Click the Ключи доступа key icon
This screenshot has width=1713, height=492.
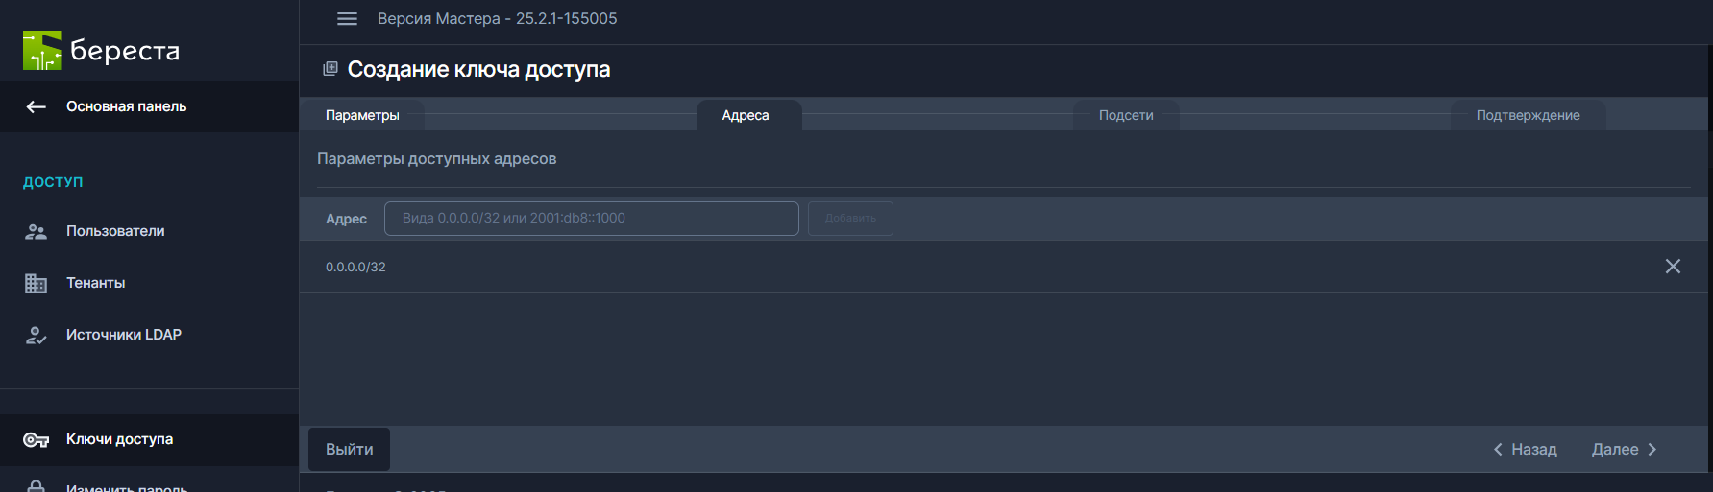tap(37, 439)
